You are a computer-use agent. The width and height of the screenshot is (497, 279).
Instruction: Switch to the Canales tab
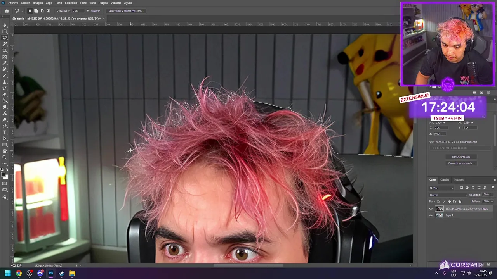pyautogui.click(x=445, y=180)
